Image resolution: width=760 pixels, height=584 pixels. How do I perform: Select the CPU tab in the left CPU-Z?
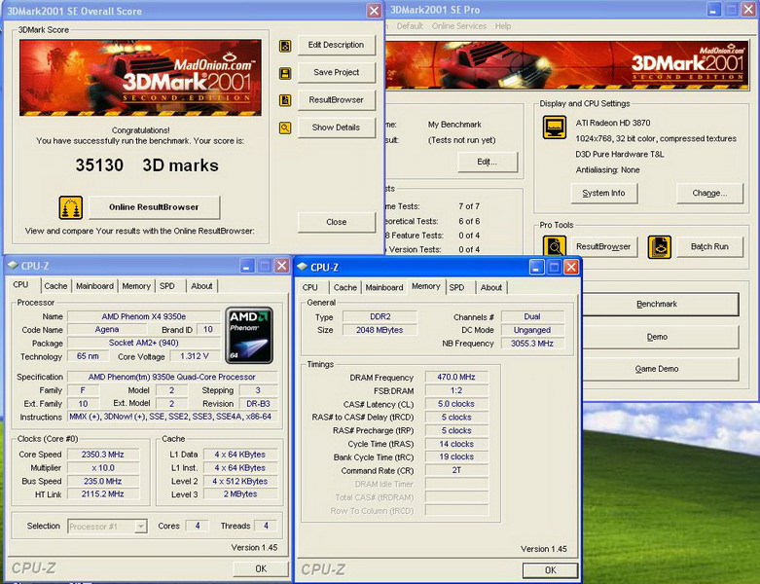20,284
